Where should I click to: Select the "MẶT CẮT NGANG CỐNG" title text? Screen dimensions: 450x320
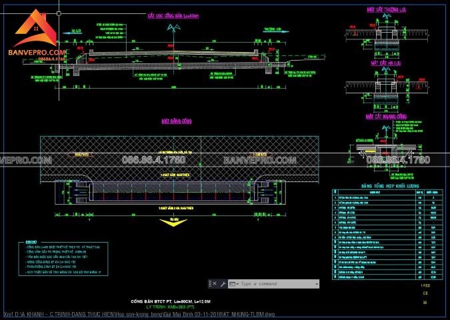386,116
